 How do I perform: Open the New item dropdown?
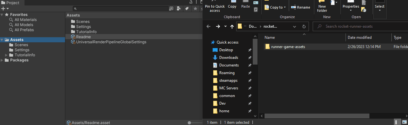point(334,3)
